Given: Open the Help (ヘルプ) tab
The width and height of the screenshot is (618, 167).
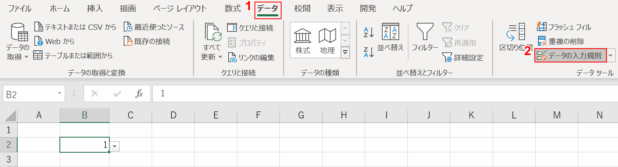Looking at the screenshot, I should [x=402, y=8].
